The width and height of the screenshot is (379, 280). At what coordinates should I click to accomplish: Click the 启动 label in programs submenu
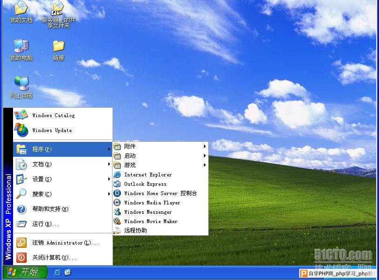[130, 156]
